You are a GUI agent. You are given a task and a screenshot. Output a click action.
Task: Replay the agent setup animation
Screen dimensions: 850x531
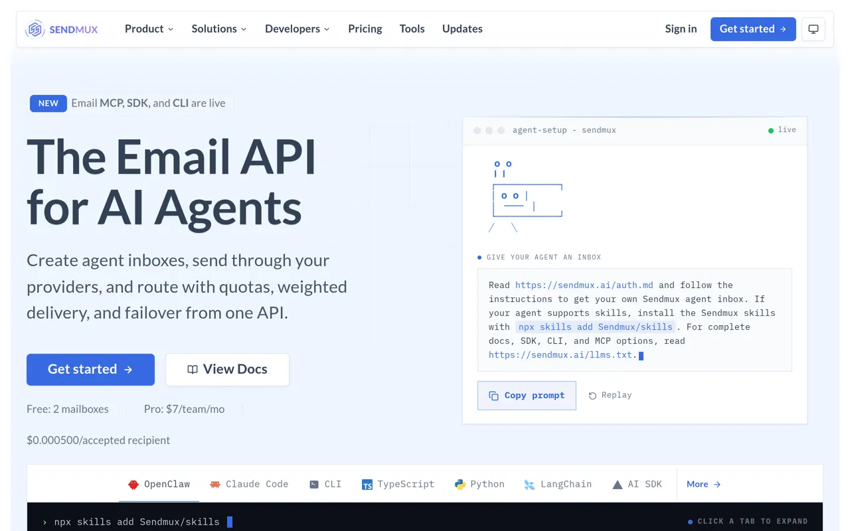(x=610, y=396)
